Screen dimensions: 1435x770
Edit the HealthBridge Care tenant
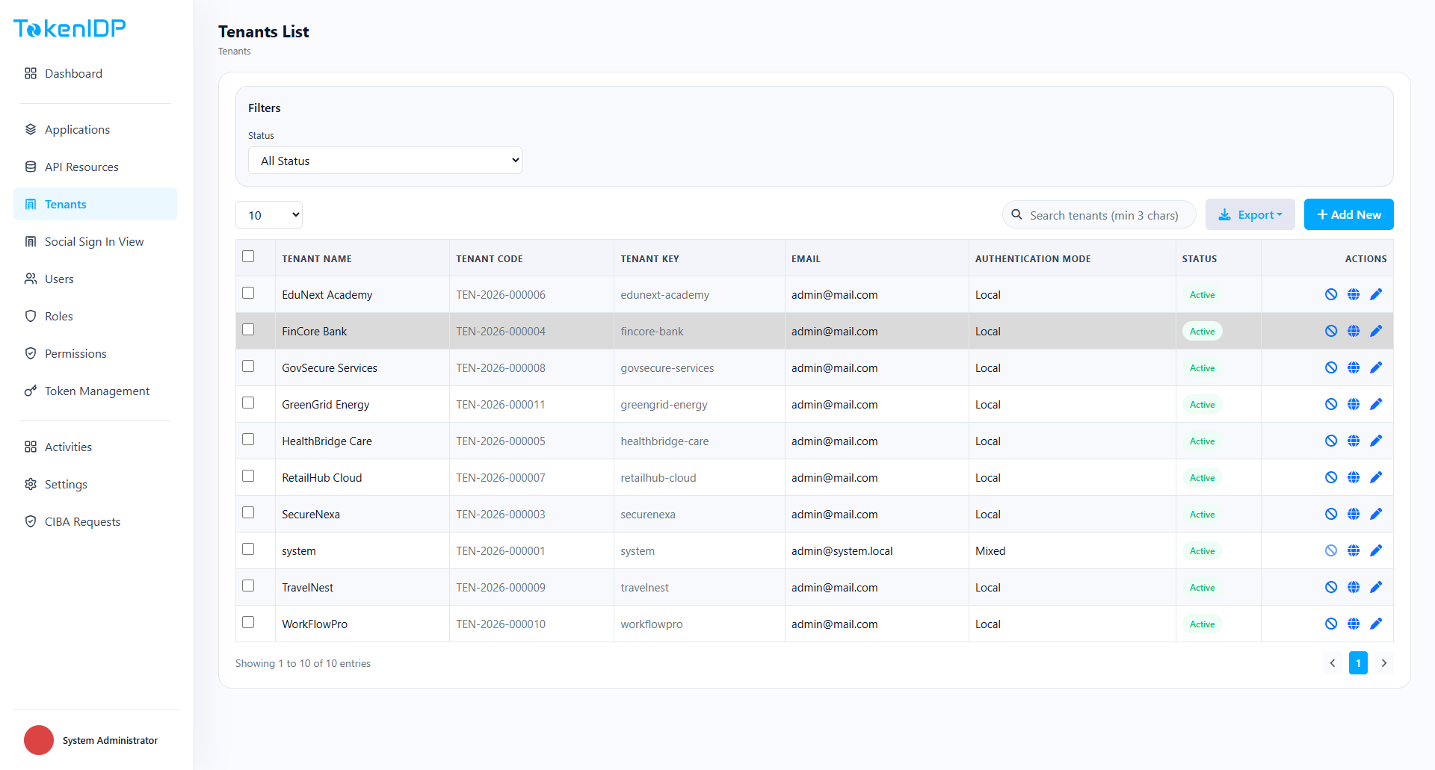(x=1376, y=441)
